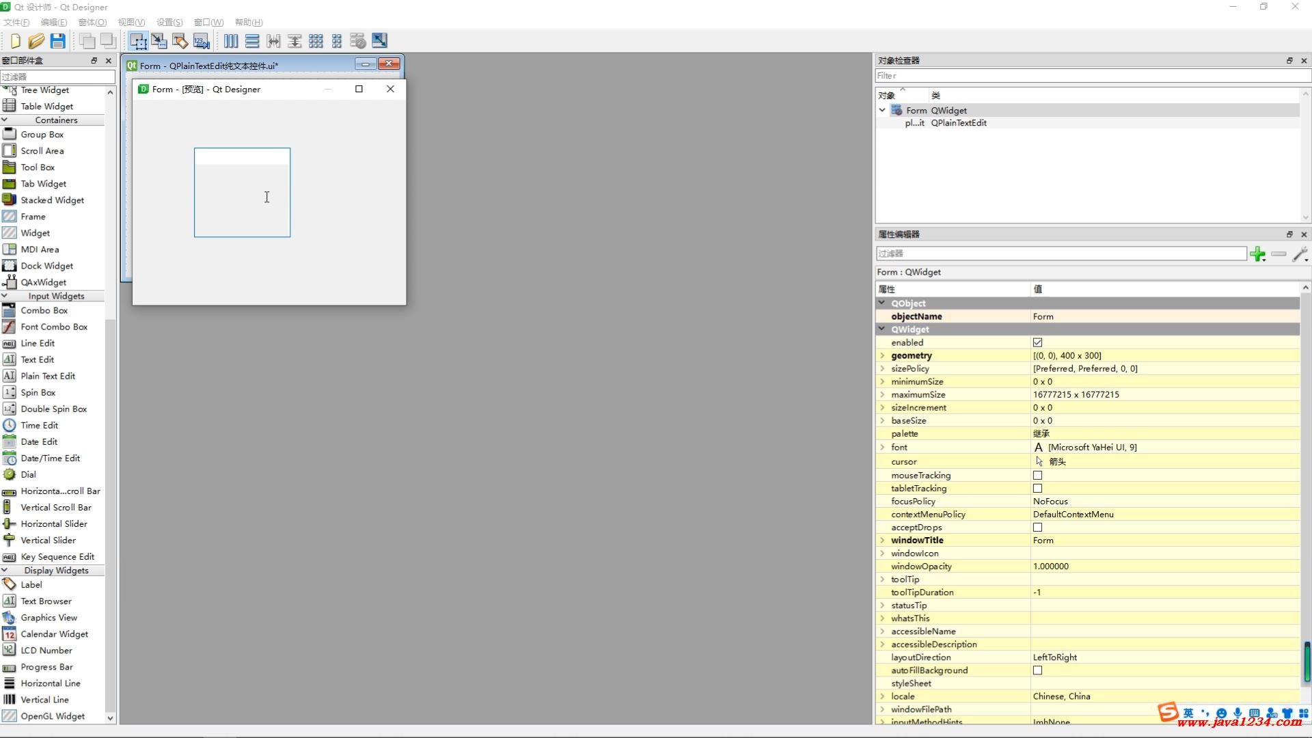Viewport: 1312px width, 738px height.
Task: Click the widget box filter field
Action: (57, 77)
